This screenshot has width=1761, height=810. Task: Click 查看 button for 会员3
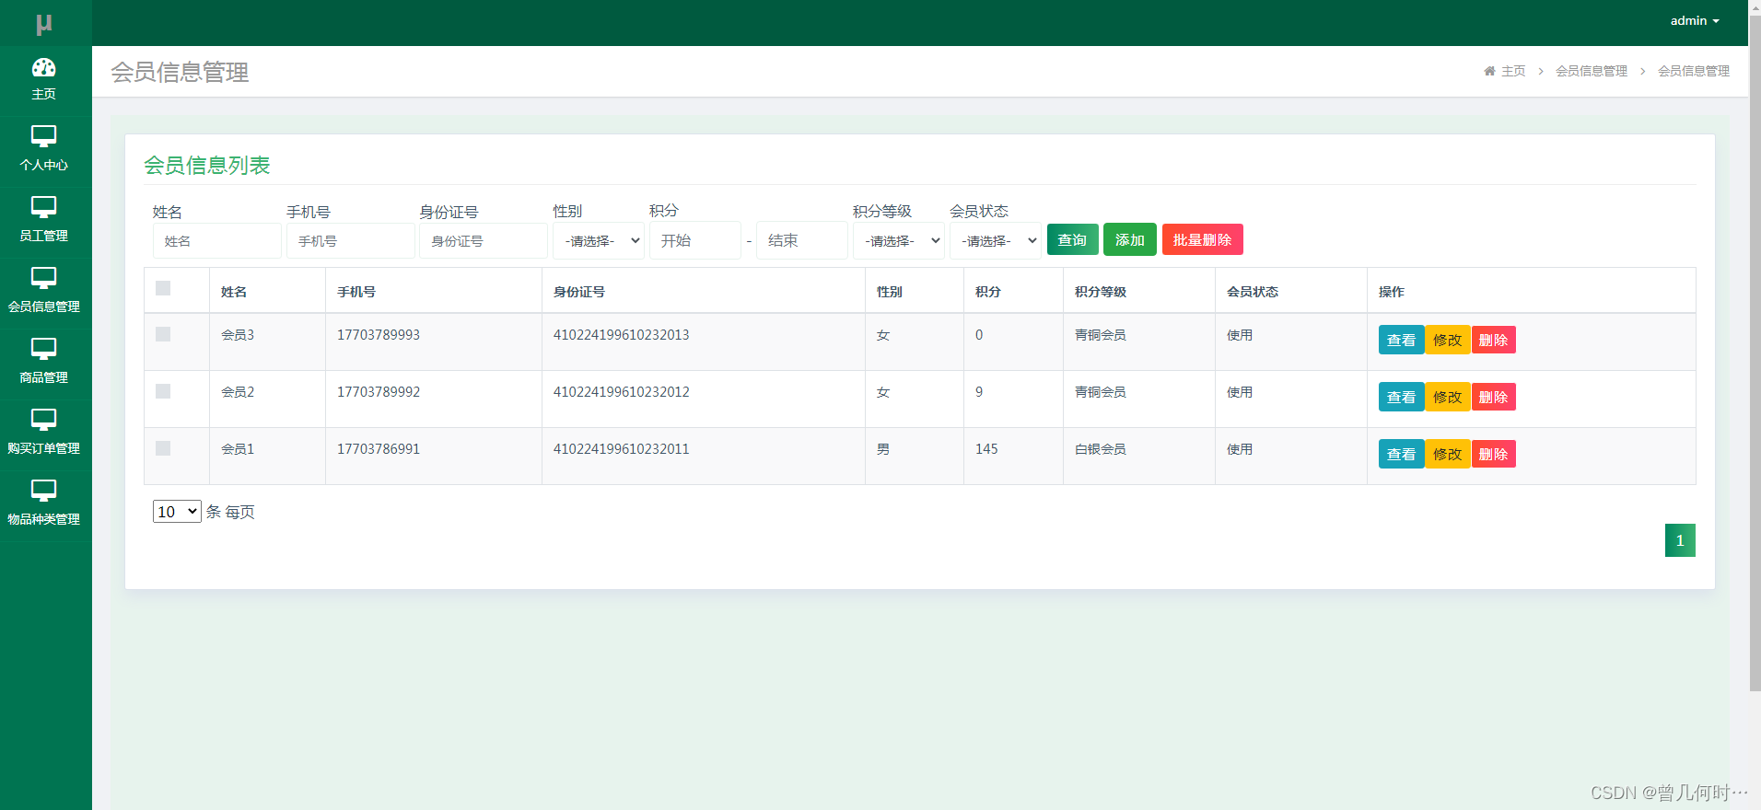pos(1401,340)
